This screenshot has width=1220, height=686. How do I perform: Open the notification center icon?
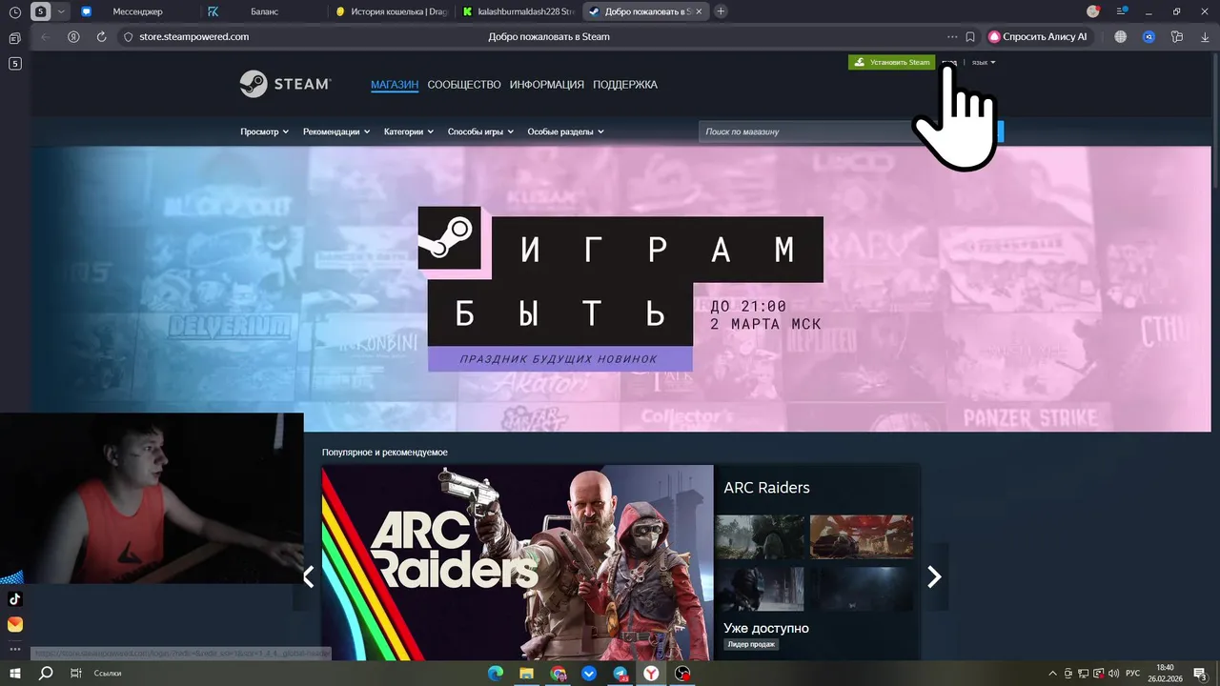(1200, 674)
